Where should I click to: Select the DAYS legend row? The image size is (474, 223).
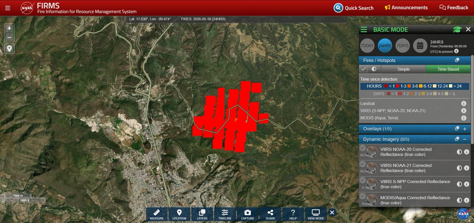(x=415, y=94)
